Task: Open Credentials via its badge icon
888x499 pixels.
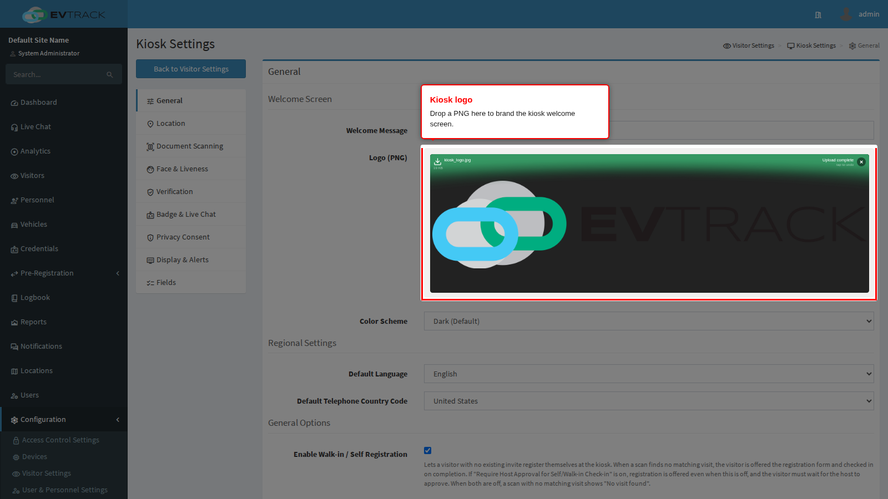Action: pyautogui.click(x=14, y=249)
